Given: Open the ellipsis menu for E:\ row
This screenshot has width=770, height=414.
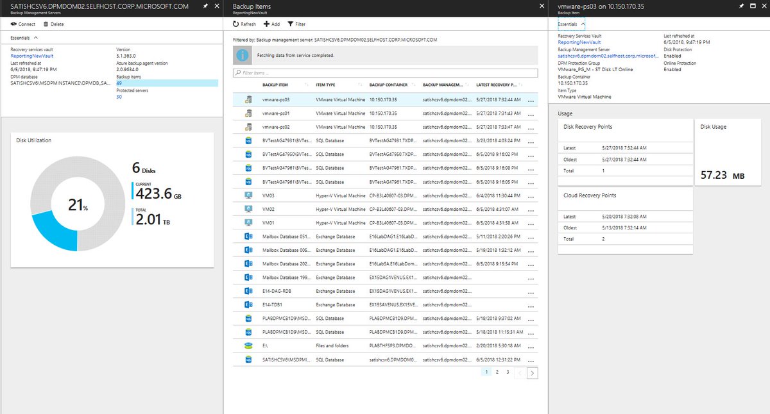Looking at the screenshot, I should tap(531, 347).
